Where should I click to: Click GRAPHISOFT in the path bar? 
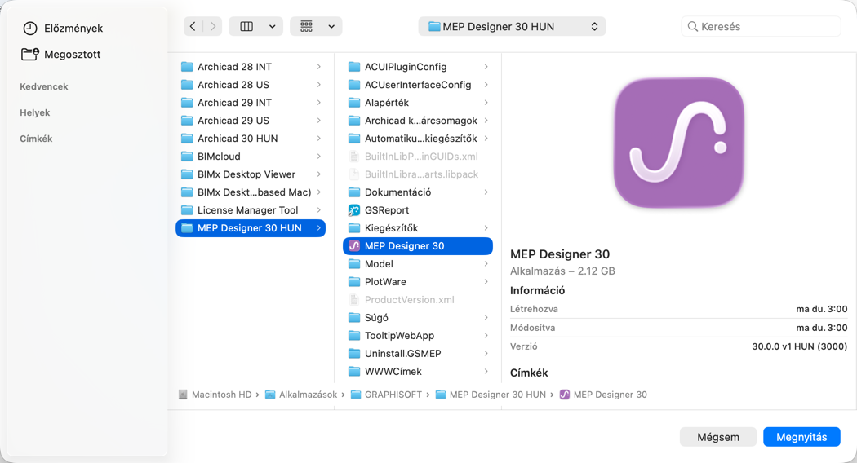(386, 395)
